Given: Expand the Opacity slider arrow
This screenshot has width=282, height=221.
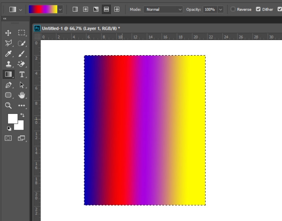Looking at the screenshot, I should point(220,9).
